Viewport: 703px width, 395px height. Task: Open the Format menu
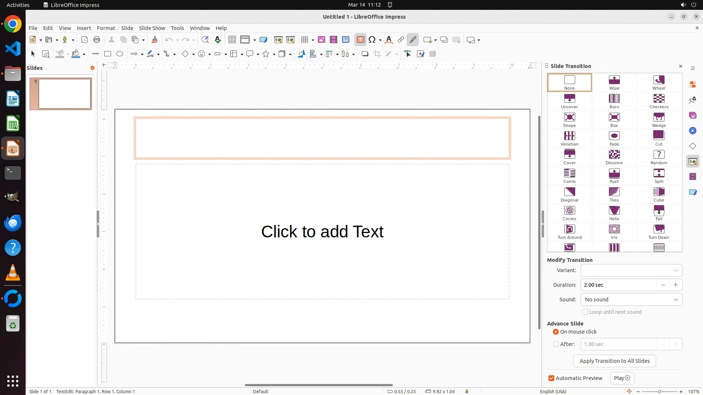pos(106,28)
